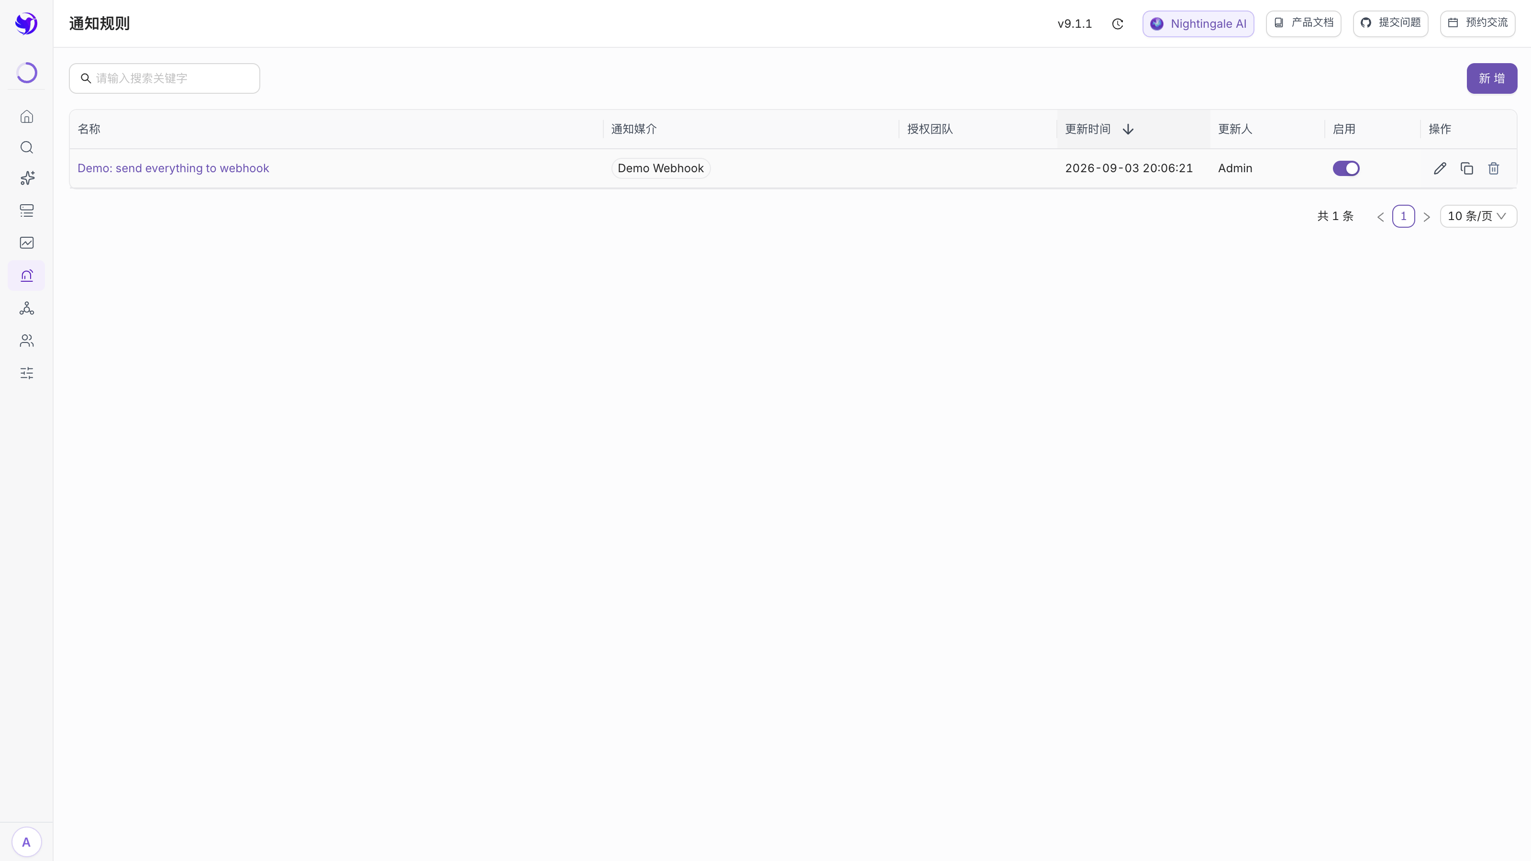Open the chart dashboard sidebar icon
The width and height of the screenshot is (1531, 861).
[27, 243]
